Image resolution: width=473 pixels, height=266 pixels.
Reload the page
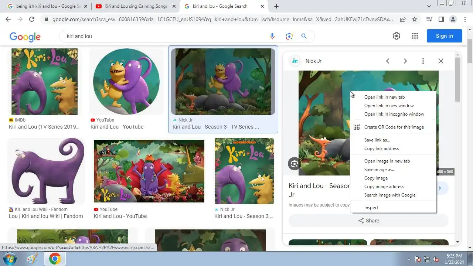click(32, 19)
